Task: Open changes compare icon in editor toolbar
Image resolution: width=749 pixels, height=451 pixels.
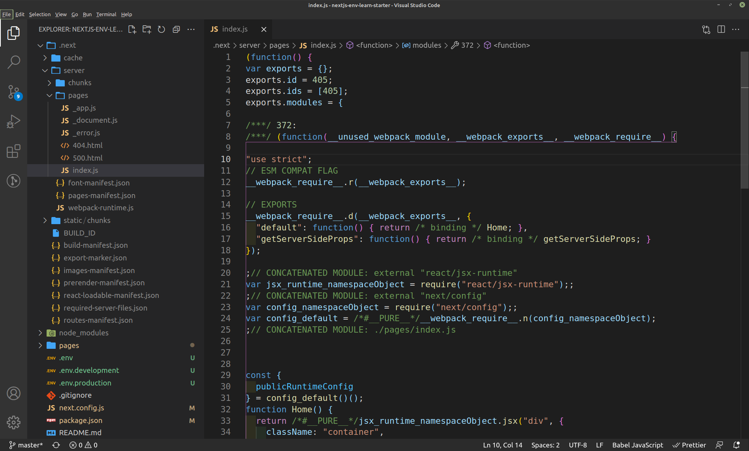Action: (x=706, y=30)
